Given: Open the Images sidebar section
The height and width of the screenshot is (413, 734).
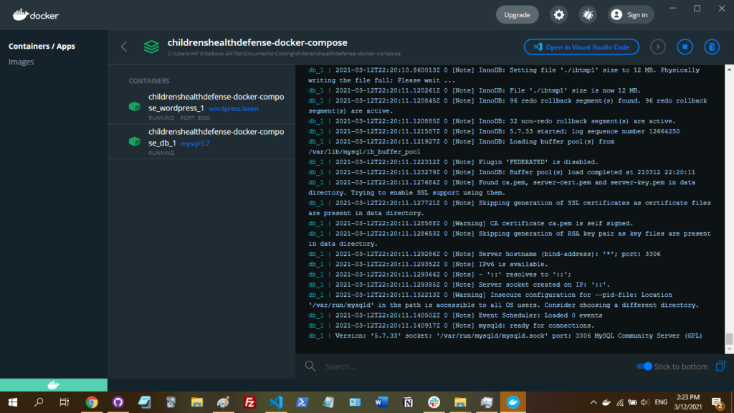Looking at the screenshot, I should tap(22, 62).
